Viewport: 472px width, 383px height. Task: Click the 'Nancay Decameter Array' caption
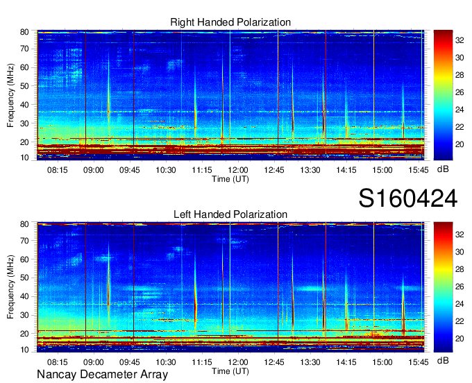102,375
